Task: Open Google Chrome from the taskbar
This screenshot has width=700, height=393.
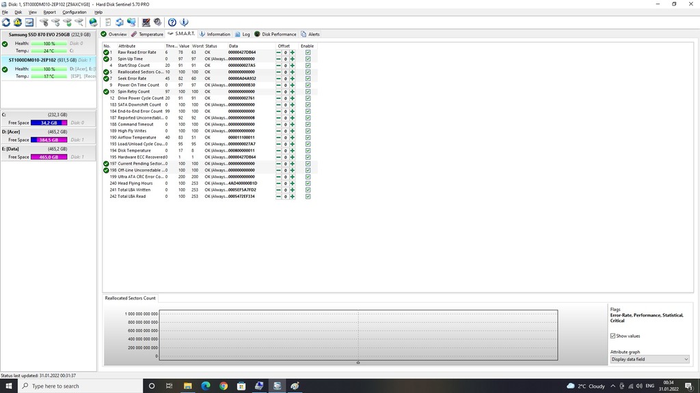Action: coord(224,386)
